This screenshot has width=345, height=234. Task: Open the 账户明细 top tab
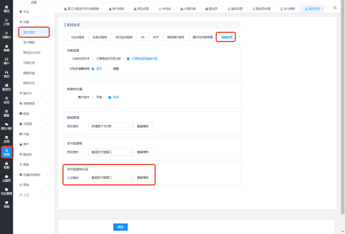[x=116, y=9]
